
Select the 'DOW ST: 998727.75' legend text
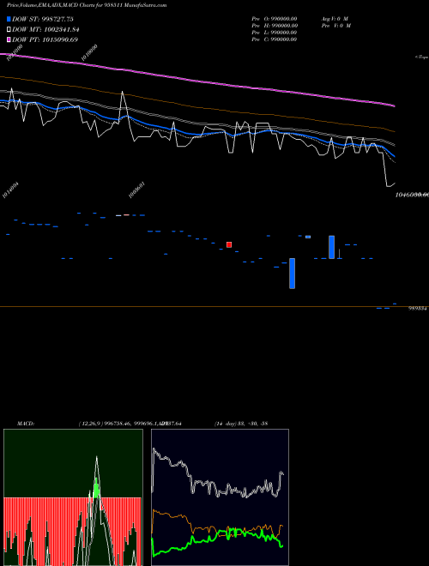[x=43, y=19]
